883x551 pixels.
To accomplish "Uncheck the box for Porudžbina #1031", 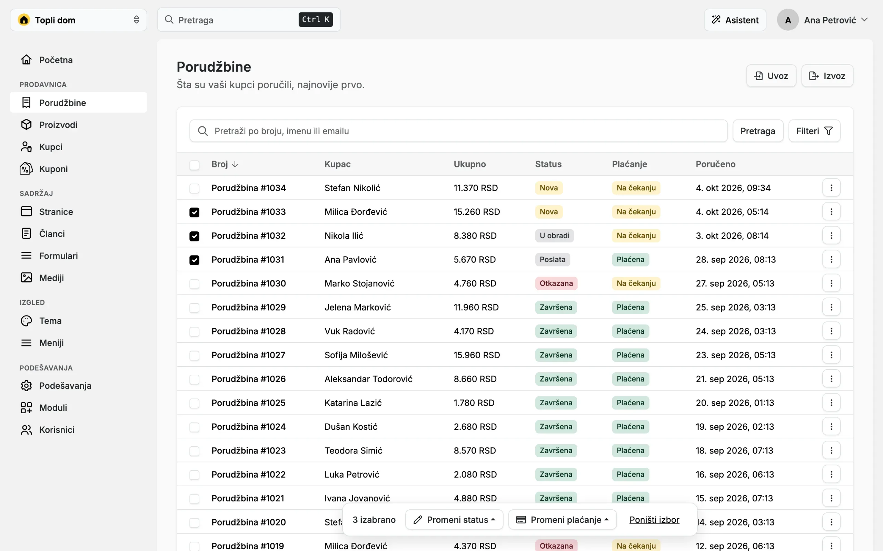I will pyautogui.click(x=195, y=260).
